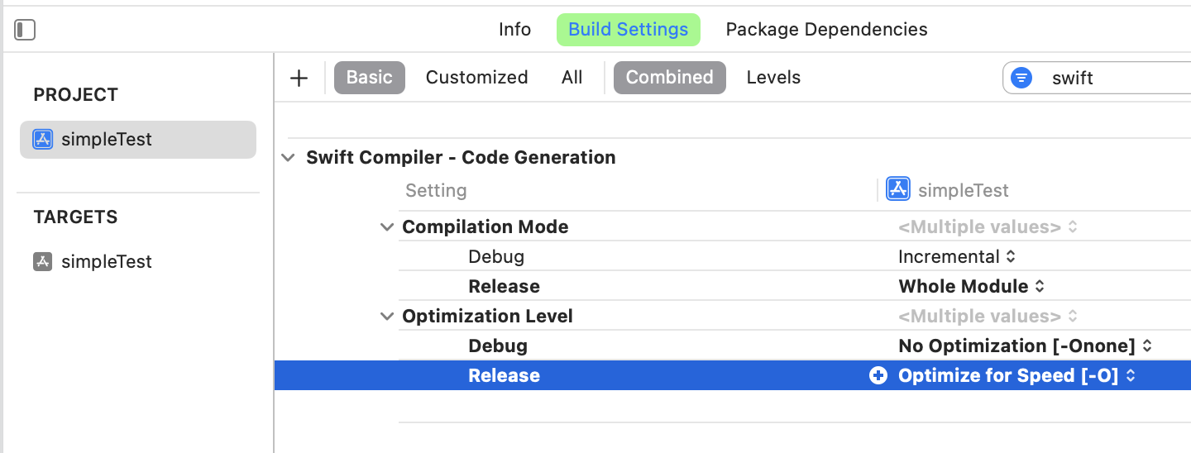Show All build settings

click(x=572, y=78)
